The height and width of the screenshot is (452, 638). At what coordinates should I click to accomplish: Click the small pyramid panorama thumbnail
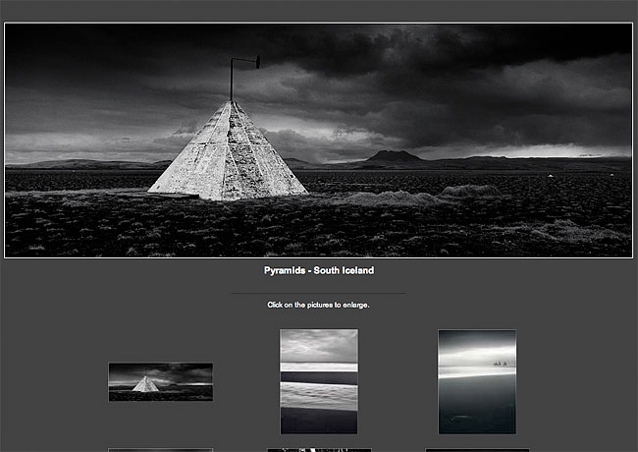161,382
